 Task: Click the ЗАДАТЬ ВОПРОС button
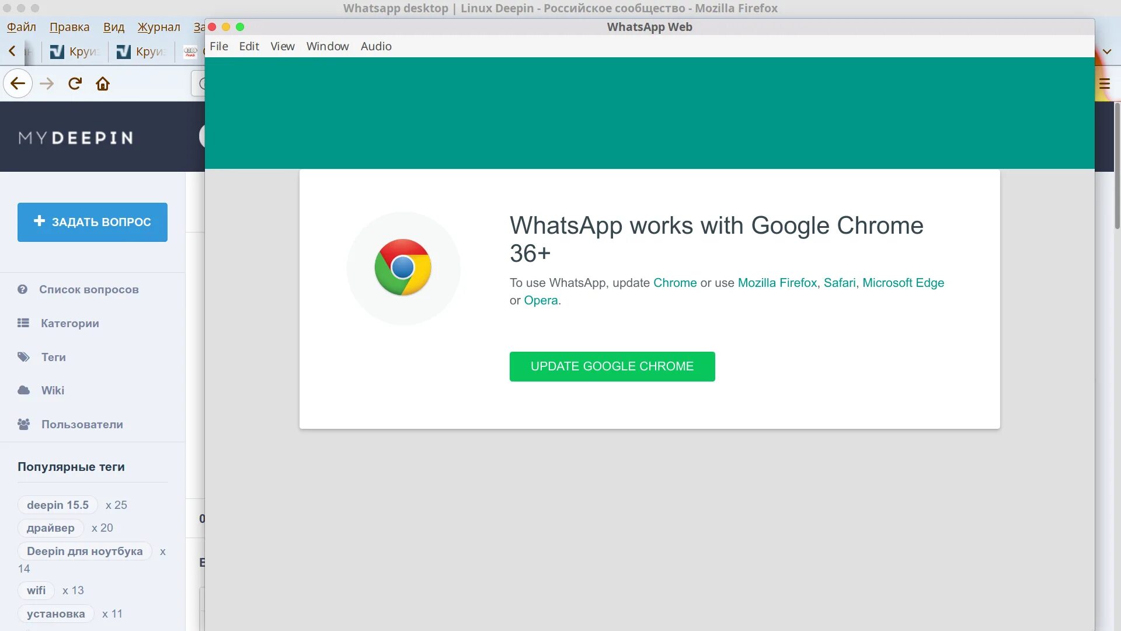[x=92, y=222]
